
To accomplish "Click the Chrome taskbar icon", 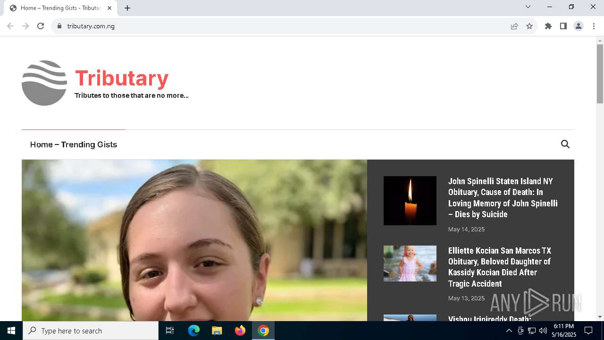I will [x=263, y=331].
